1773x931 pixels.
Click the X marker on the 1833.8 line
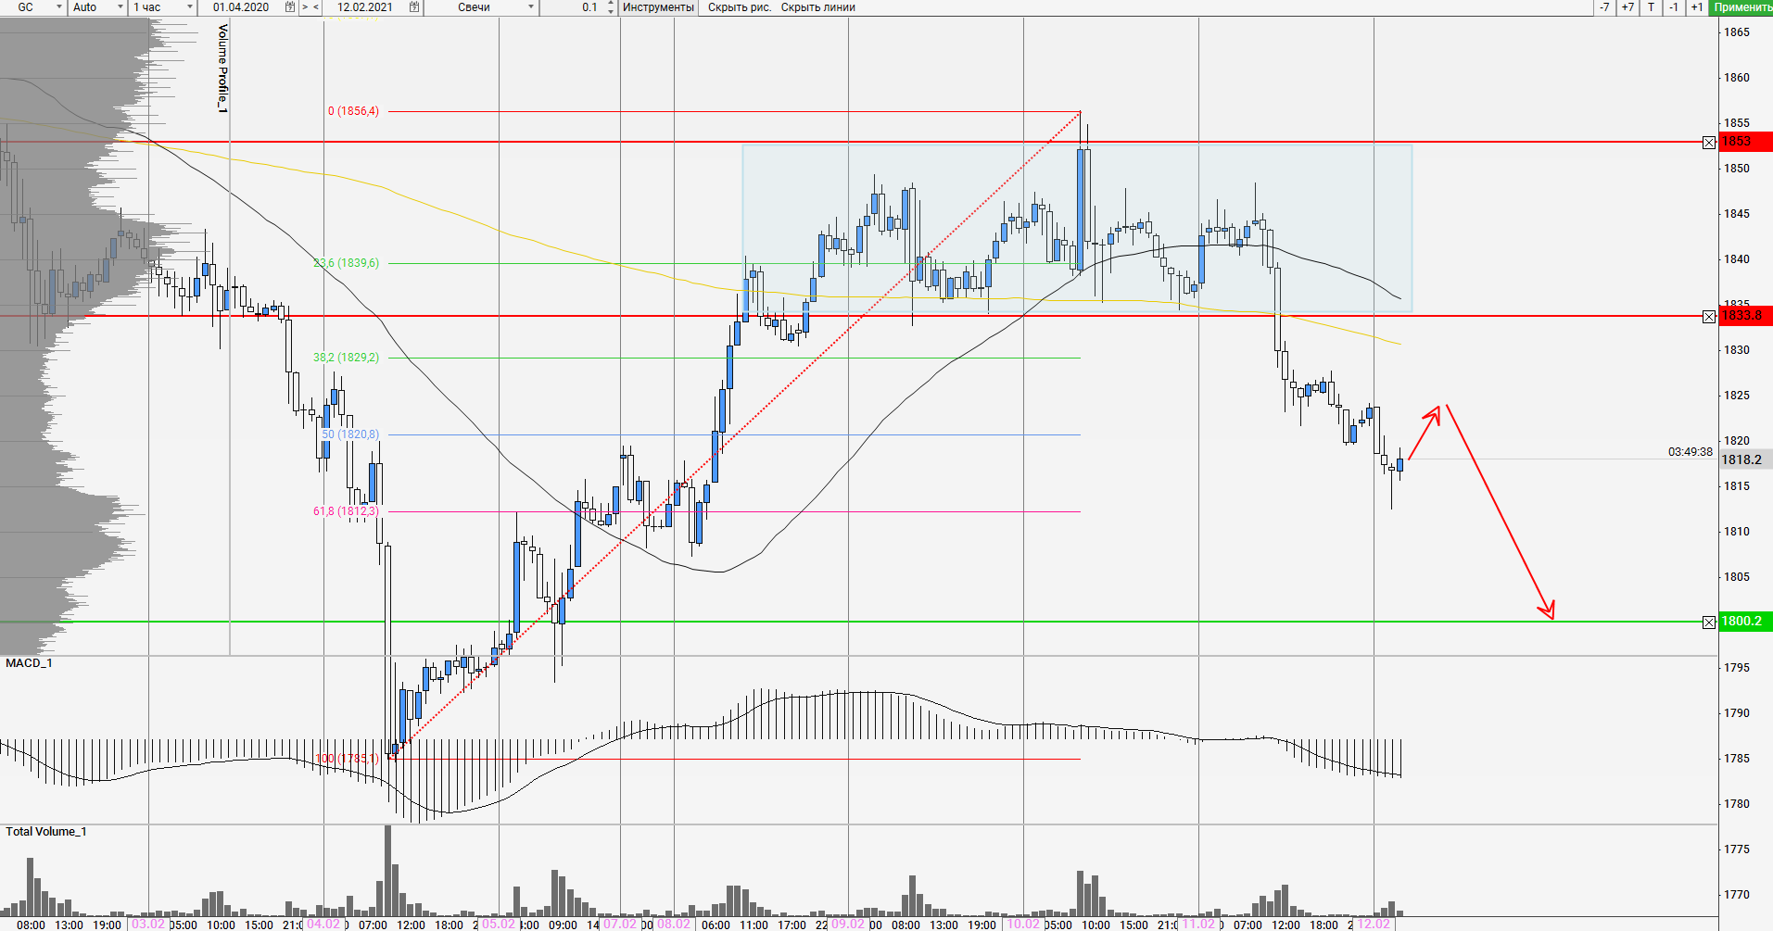tap(1709, 317)
